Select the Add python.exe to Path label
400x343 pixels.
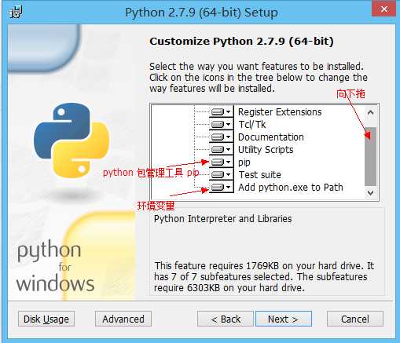[x=291, y=188]
